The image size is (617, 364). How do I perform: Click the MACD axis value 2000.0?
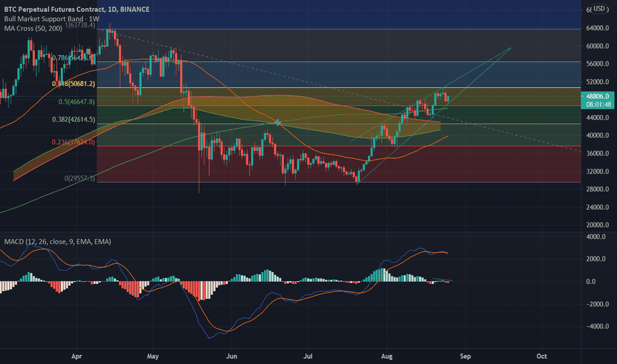pos(596,259)
